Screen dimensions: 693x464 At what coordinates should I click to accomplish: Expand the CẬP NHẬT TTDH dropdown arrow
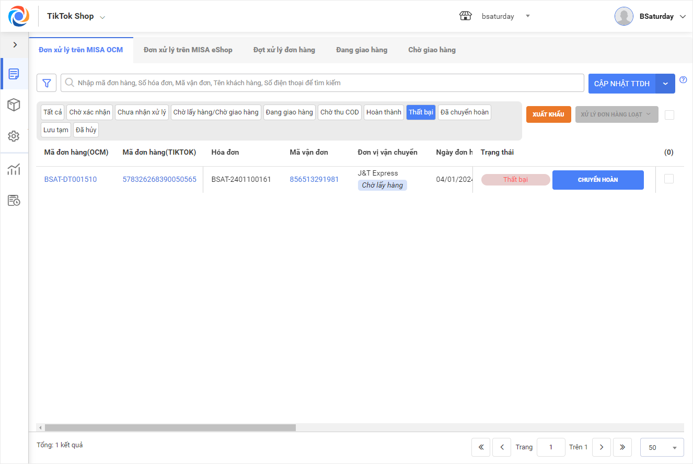tap(665, 84)
